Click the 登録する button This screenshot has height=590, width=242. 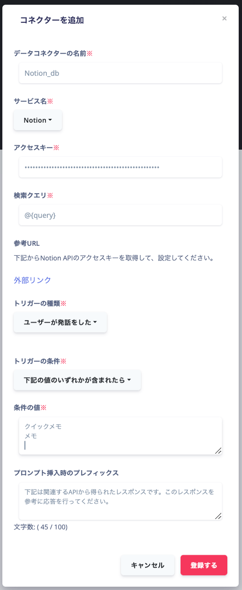pyautogui.click(x=204, y=565)
